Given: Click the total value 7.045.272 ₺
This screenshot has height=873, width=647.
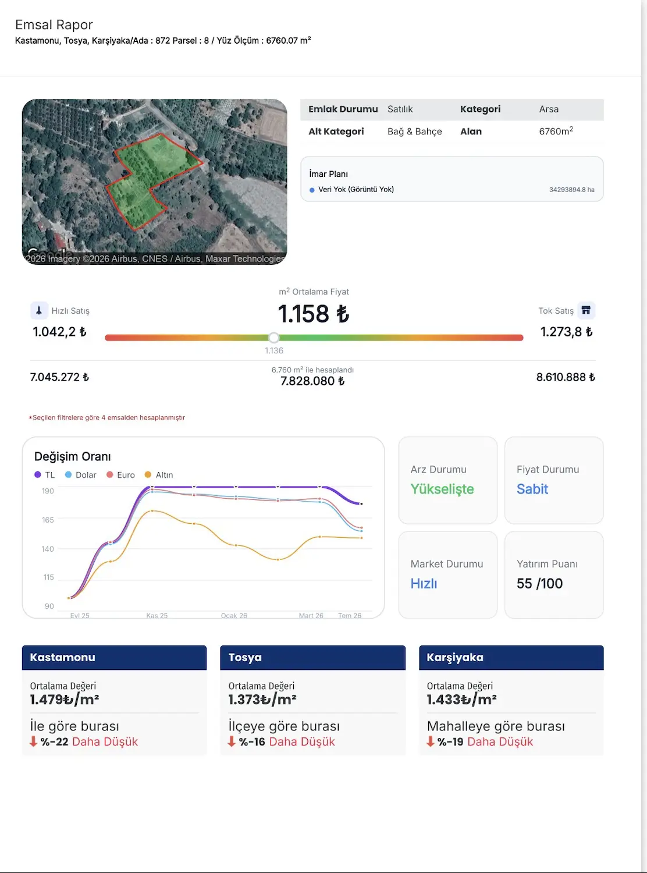Looking at the screenshot, I should [59, 377].
